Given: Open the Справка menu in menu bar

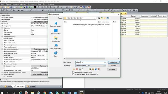Looking at the screenshot, I should pyautogui.click(x=51, y=4).
